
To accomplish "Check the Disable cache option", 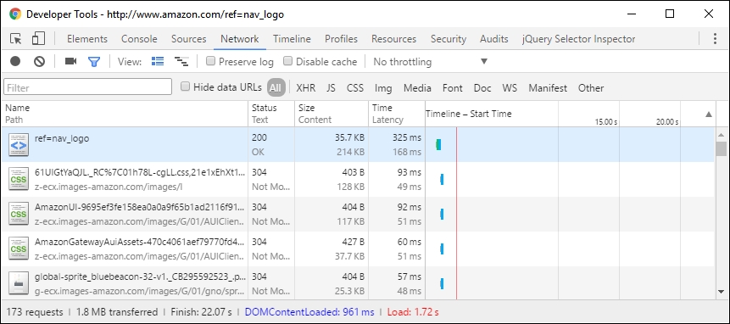I will [x=287, y=61].
